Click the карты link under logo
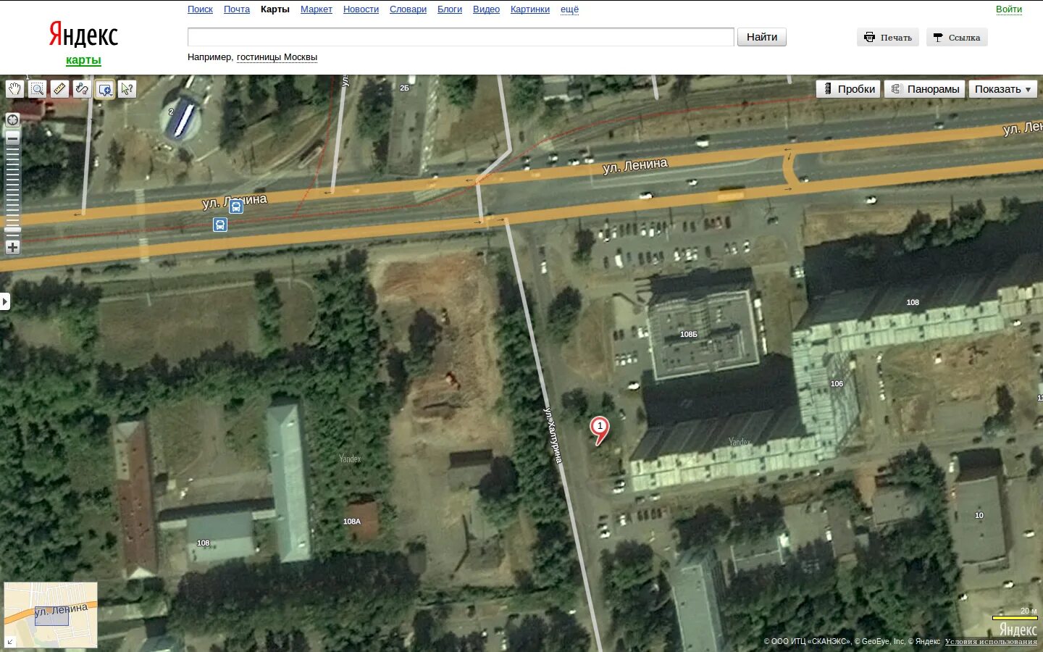Viewport: 1043px width, 652px height. pos(83,60)
